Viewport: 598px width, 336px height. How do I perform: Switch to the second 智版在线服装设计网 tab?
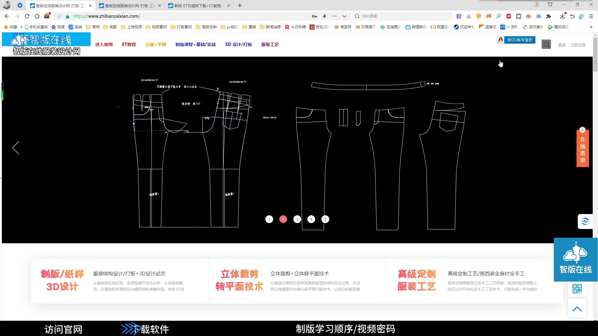[x=130, y=6]
